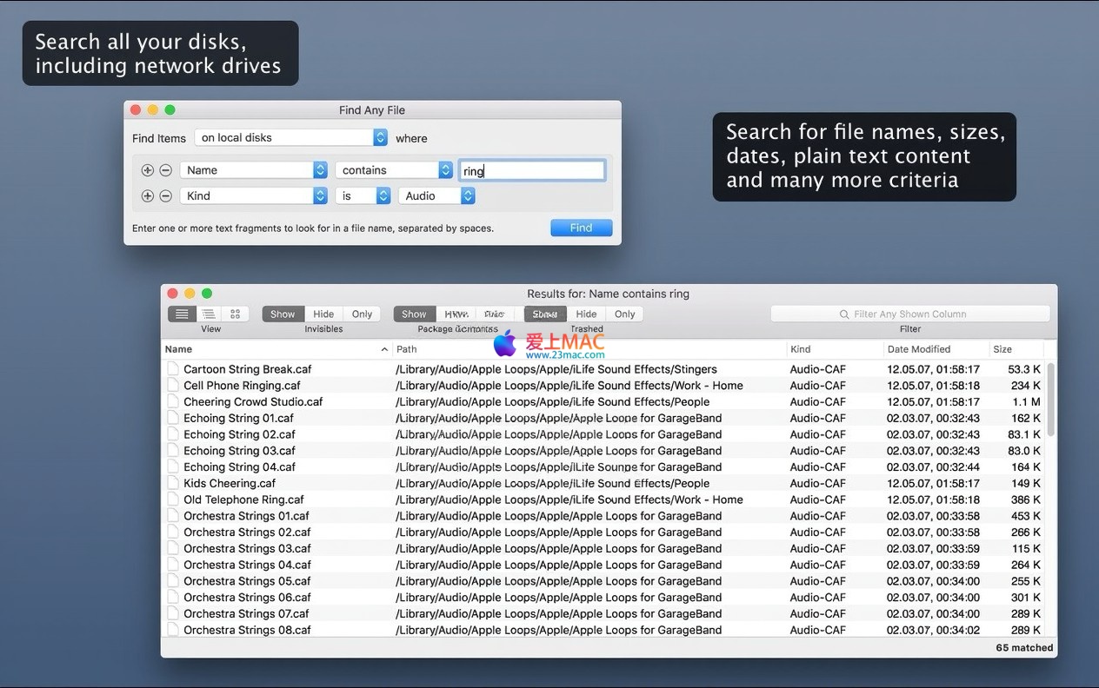Set Invisibles filter to Show
1099x688 pixels.
click(283, 314)
